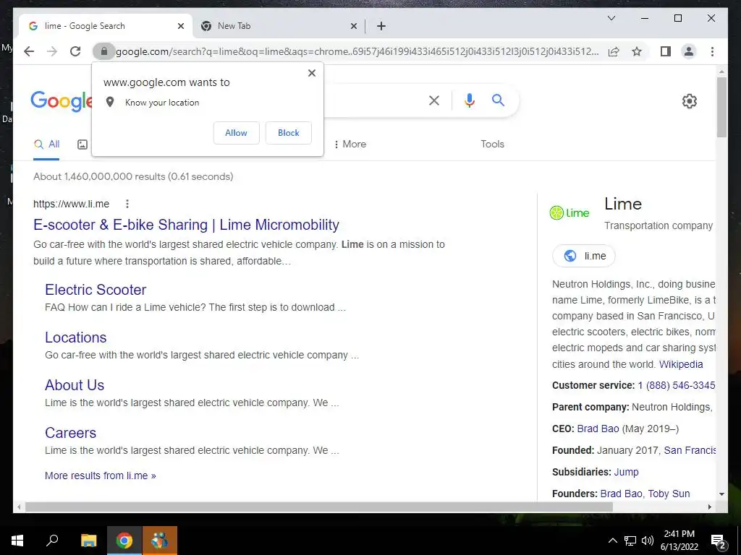This screenshot has width=741, height=555.
Task: Submit search with magnifier icon
Action: pos(498,100)
